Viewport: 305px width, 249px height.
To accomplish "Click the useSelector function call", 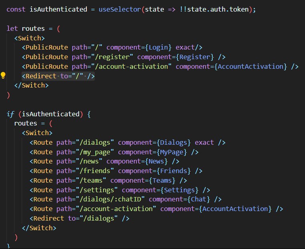I will [120, 9].
